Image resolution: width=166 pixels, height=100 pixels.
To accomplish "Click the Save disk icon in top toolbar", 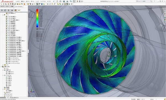I will coord(64,1).
